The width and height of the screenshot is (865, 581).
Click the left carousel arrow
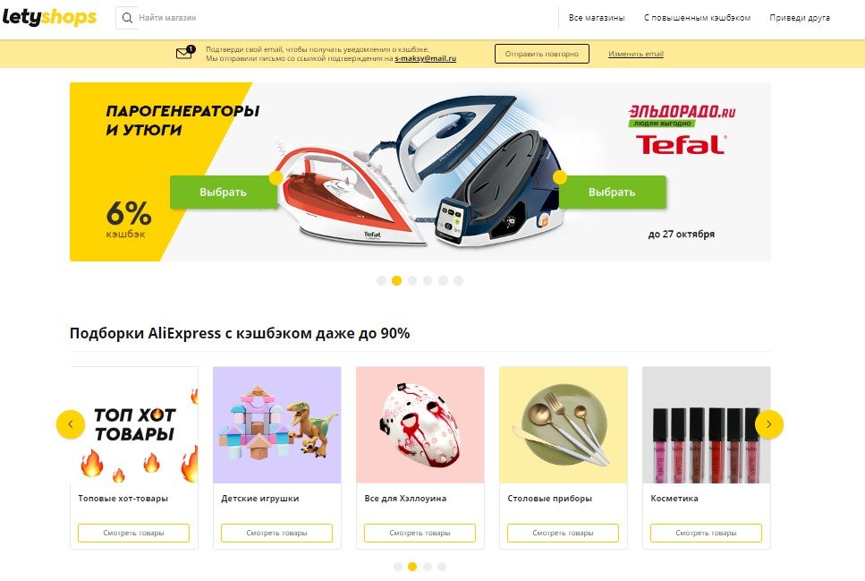71,424
